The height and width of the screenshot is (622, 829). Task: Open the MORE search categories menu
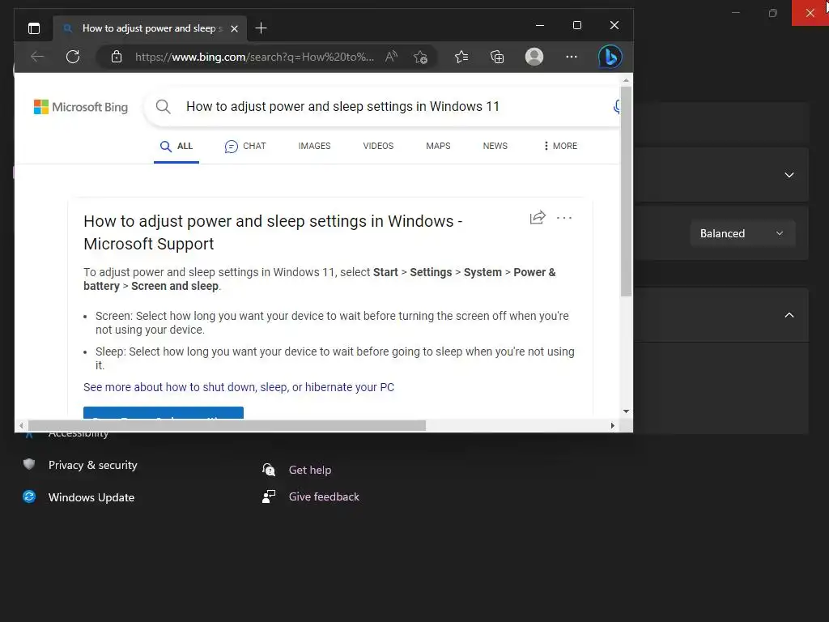coord(560,146)
